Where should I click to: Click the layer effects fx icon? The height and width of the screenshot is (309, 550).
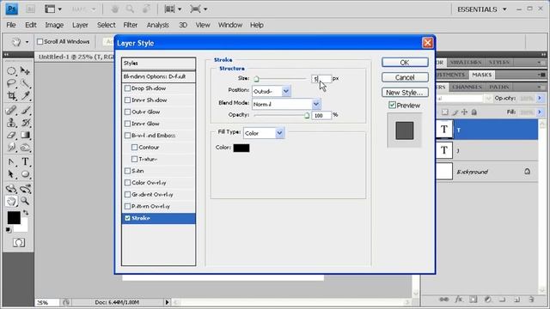pyautogui.click(x=459, y=300)
